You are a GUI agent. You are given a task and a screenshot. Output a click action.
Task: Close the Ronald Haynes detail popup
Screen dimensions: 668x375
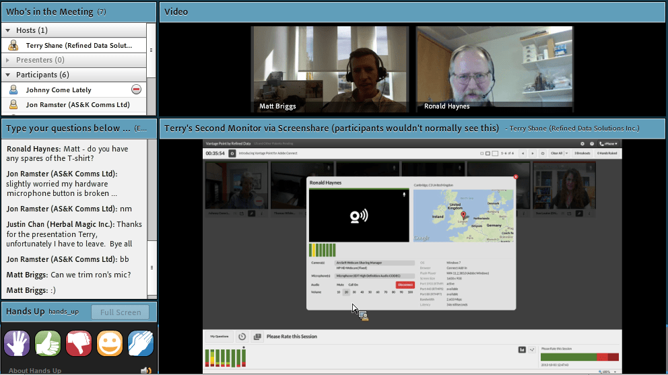click(x=516, y=176)
